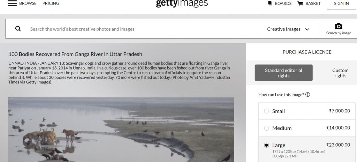Click the Ganga river dogs photo

tap(121, 130)
